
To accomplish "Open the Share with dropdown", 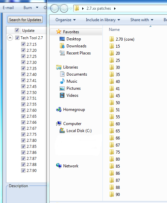I will (x=142, y=20).
